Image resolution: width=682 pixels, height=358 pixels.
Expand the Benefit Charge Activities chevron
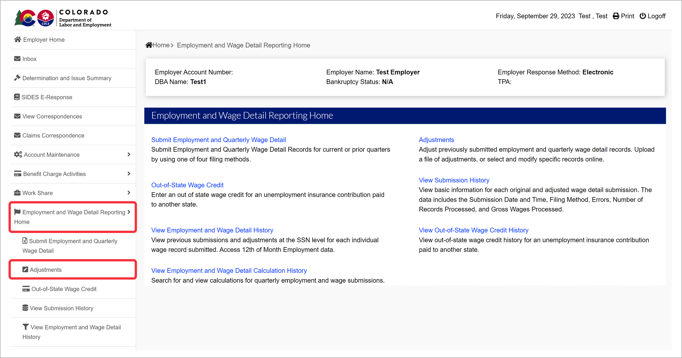pyautogui.click(x=129, y=174)
